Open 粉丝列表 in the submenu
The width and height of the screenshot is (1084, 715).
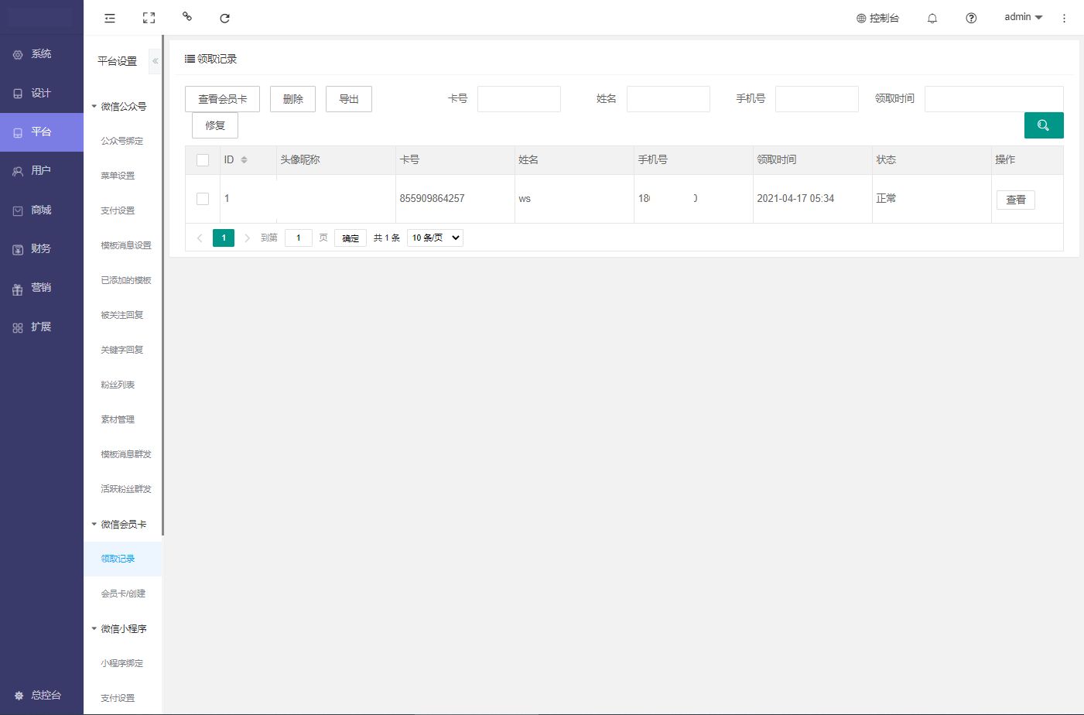(118, 385)
